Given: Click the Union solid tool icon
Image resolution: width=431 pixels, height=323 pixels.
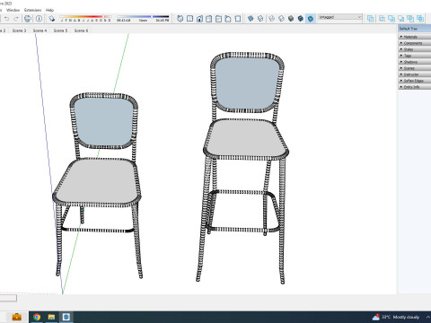Looking at the screenshot, I should point(391,19).
